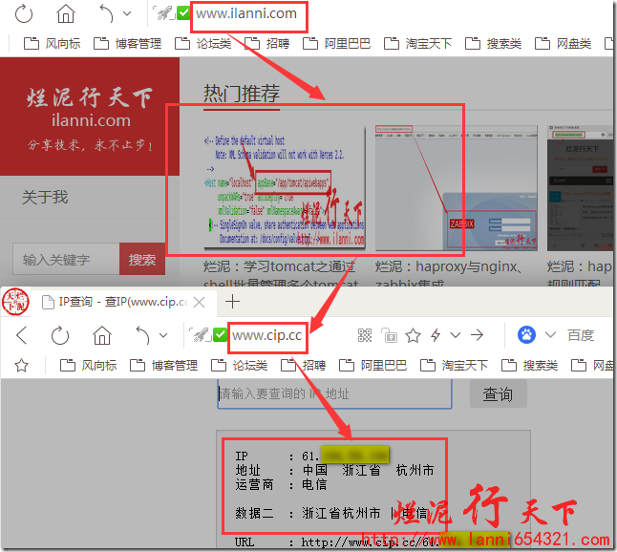Open 搜索类 bookmark folder in lower browser
The image size is (617, 552).
coord(530,366)
